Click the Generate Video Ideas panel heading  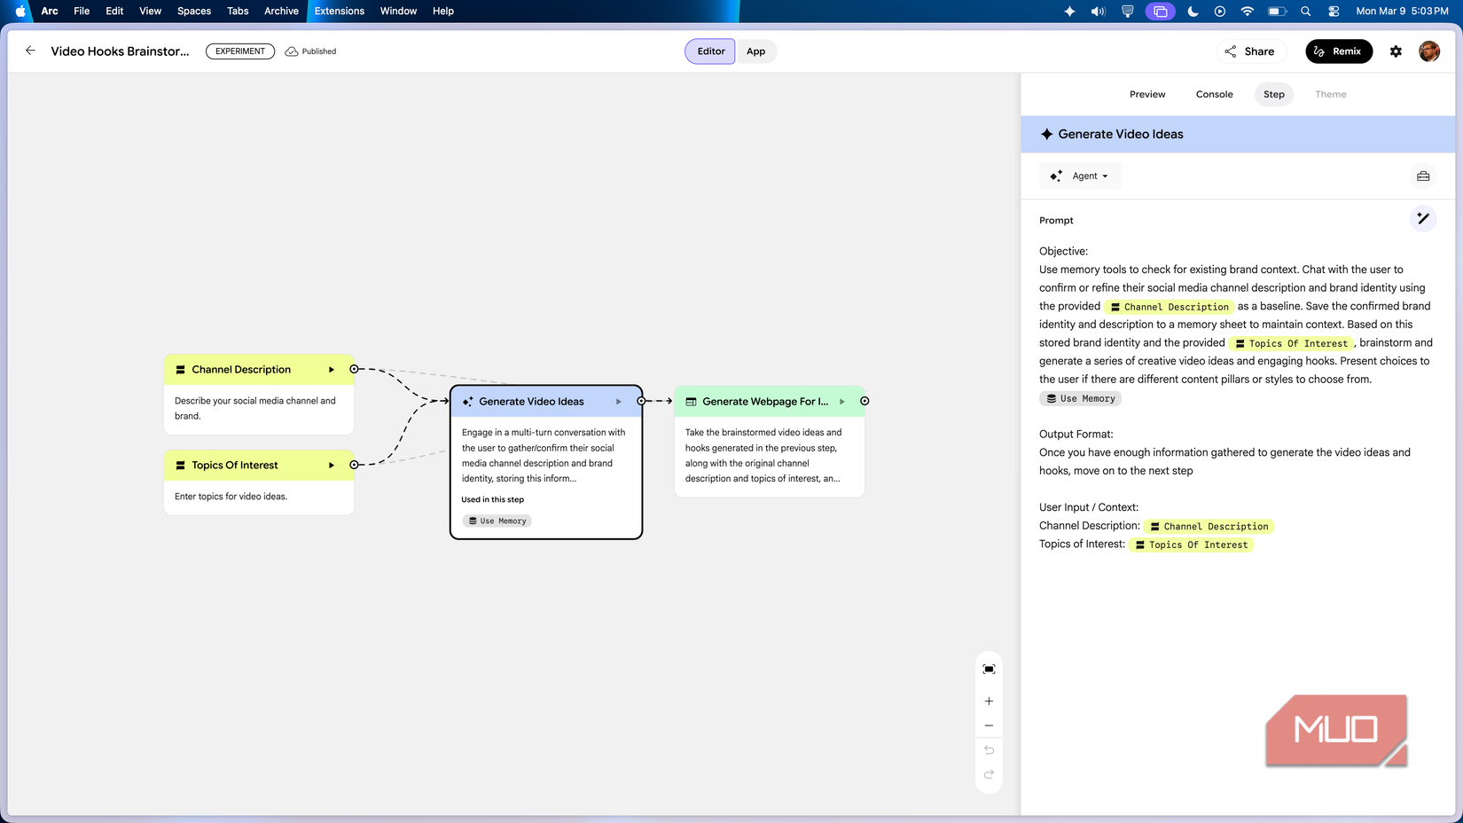[1120, 134]
